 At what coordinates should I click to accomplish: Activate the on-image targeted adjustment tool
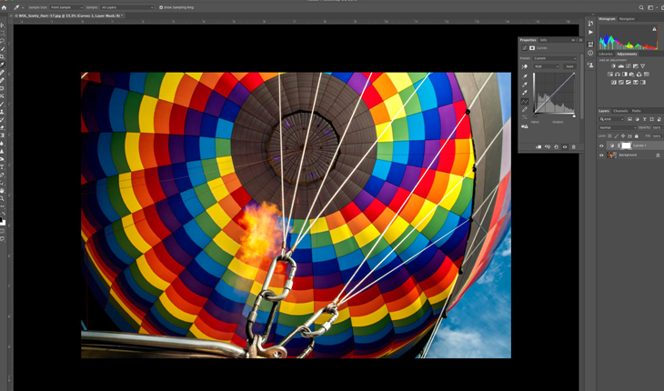(524, 66)
